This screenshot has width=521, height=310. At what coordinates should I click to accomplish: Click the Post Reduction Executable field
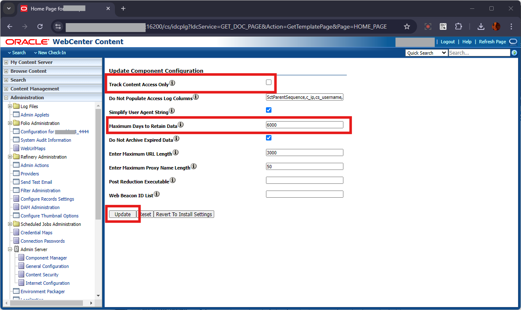(x=305, y=180)
